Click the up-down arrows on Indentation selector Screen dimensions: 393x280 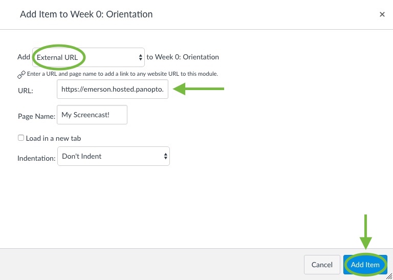pos(165,156)
